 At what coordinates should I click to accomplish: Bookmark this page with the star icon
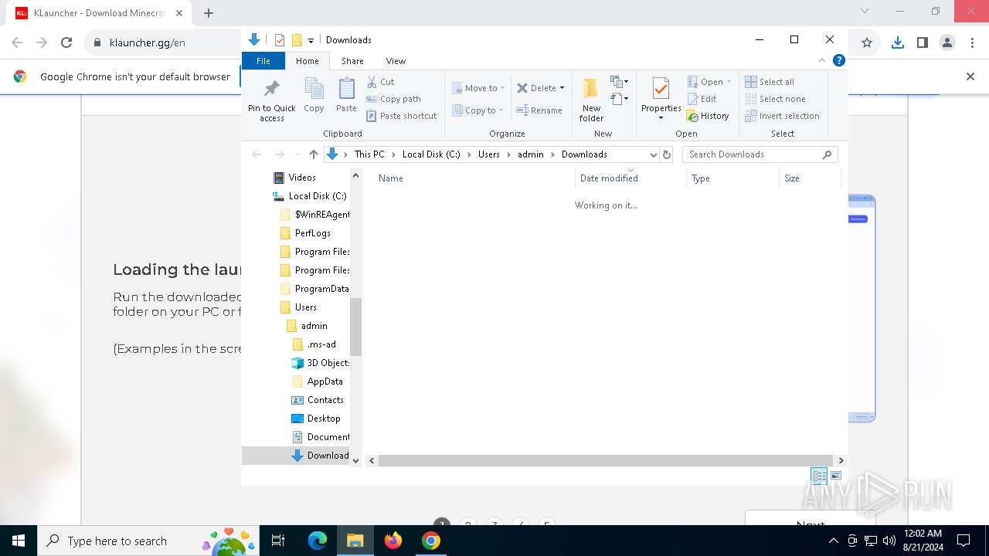pos(867,42)
